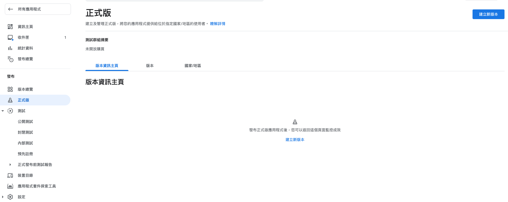The width and height of the screenshot is (508, 202).
Task: Open 預先註冊 in the sidebar
Action: click(x=25, y=154)
